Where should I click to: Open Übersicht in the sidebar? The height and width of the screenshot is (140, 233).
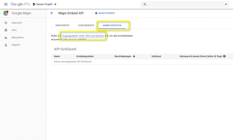(x=17, y=23)
